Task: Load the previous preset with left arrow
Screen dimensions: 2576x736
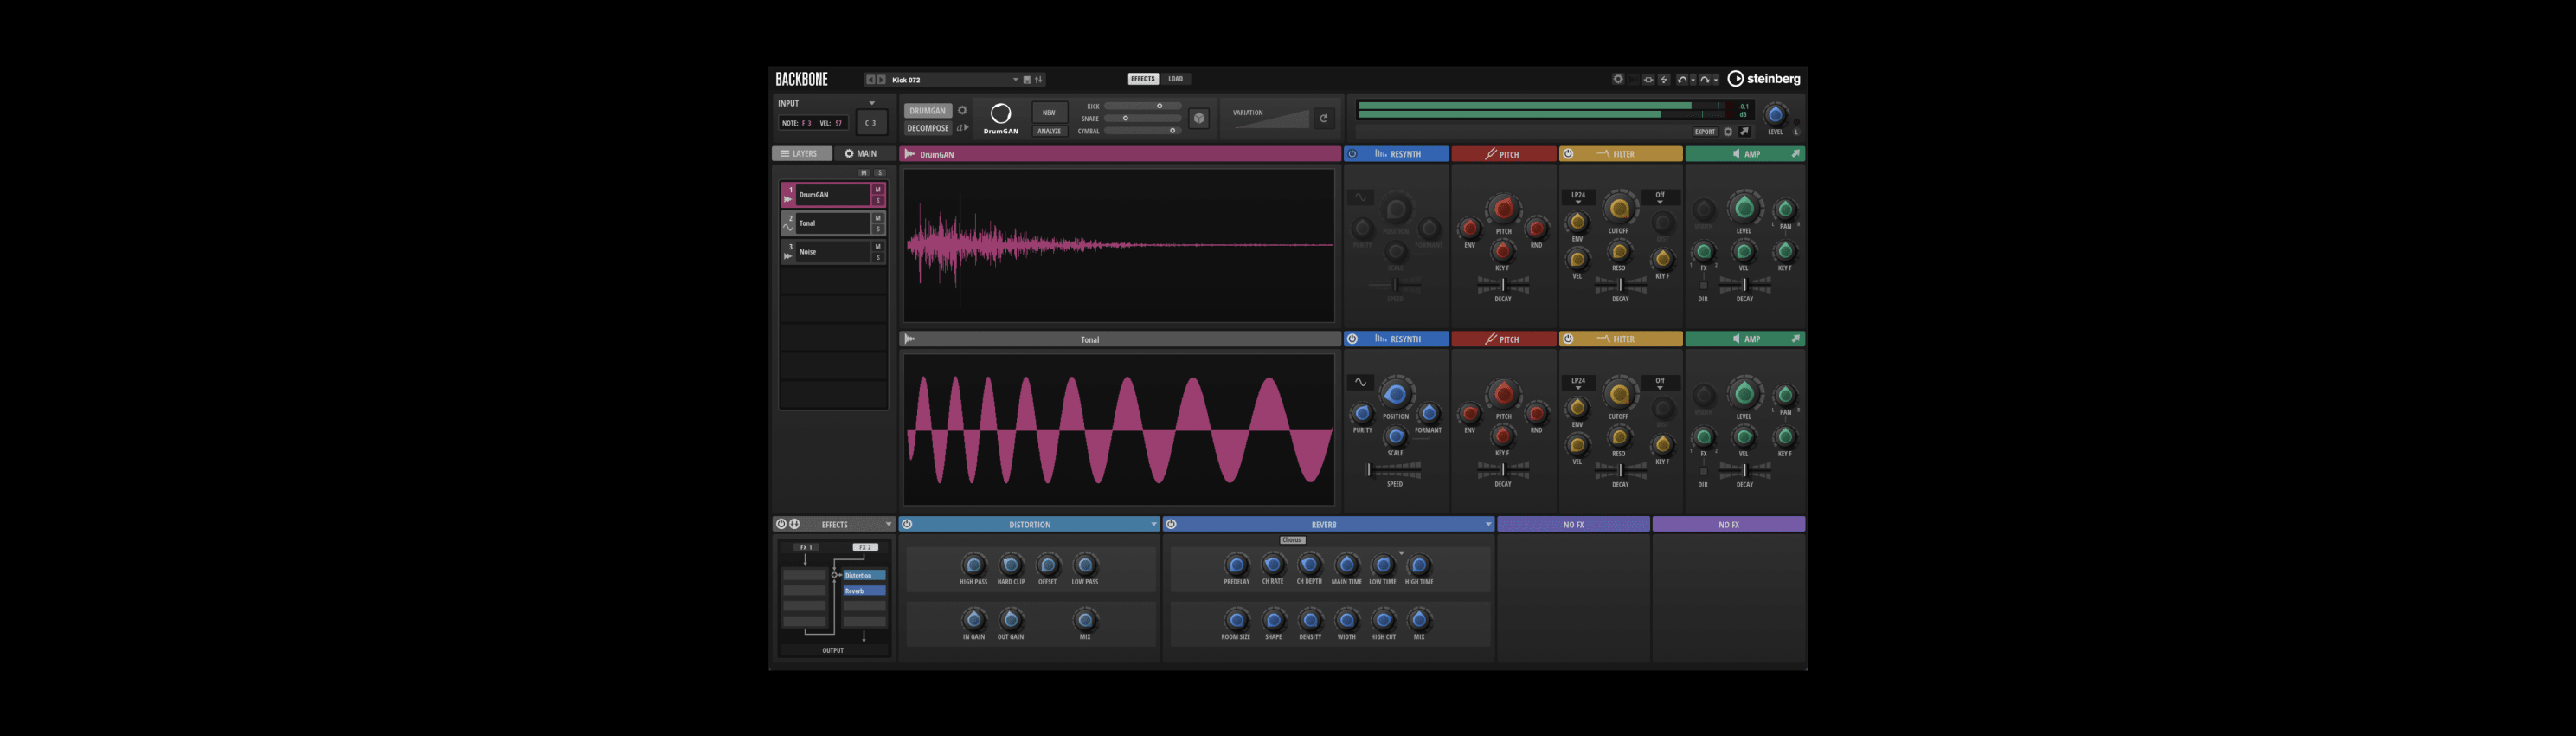Action: tap(871, 80)
